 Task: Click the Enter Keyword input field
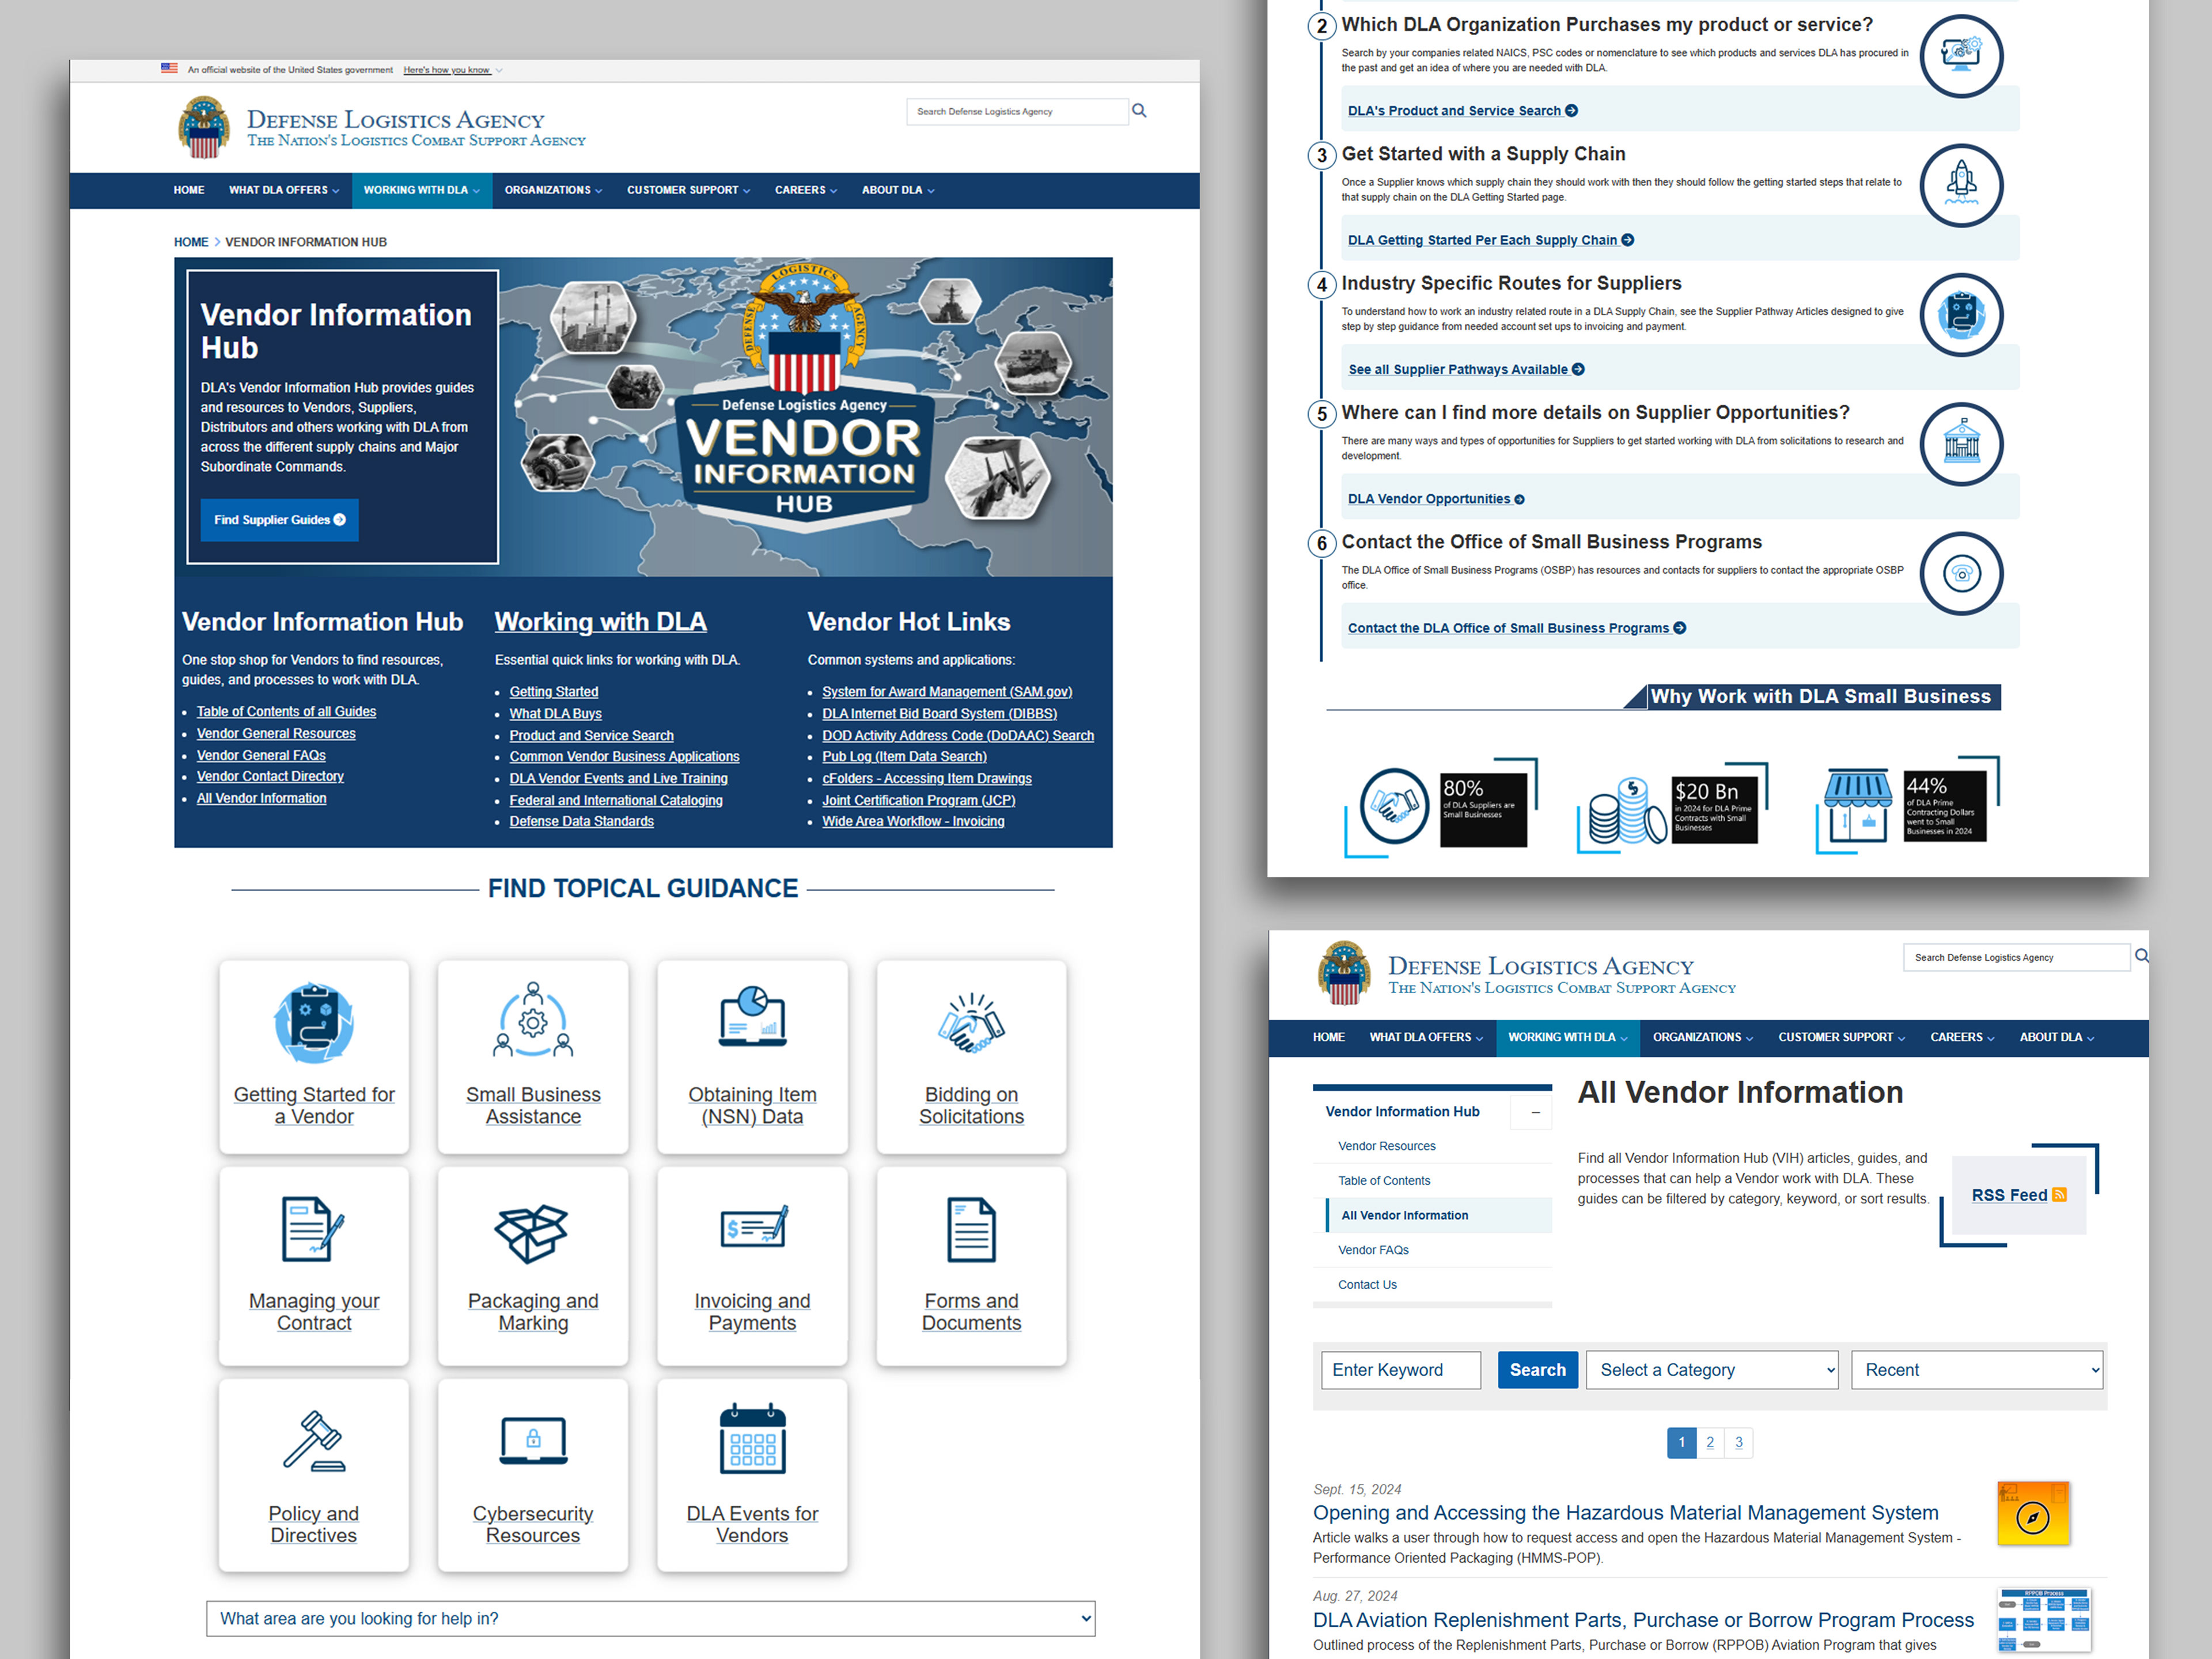pos(1400,1370)
